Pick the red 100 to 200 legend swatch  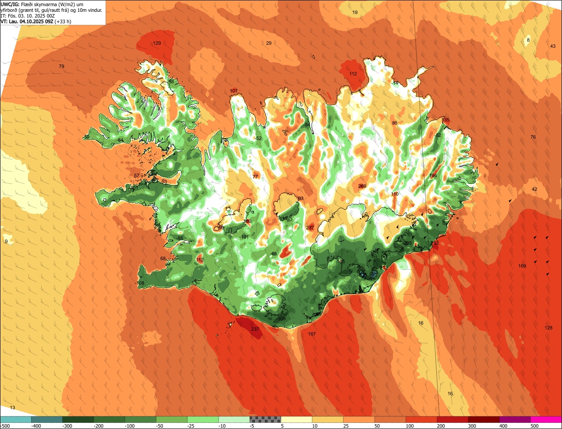click(x=421, y=419)
